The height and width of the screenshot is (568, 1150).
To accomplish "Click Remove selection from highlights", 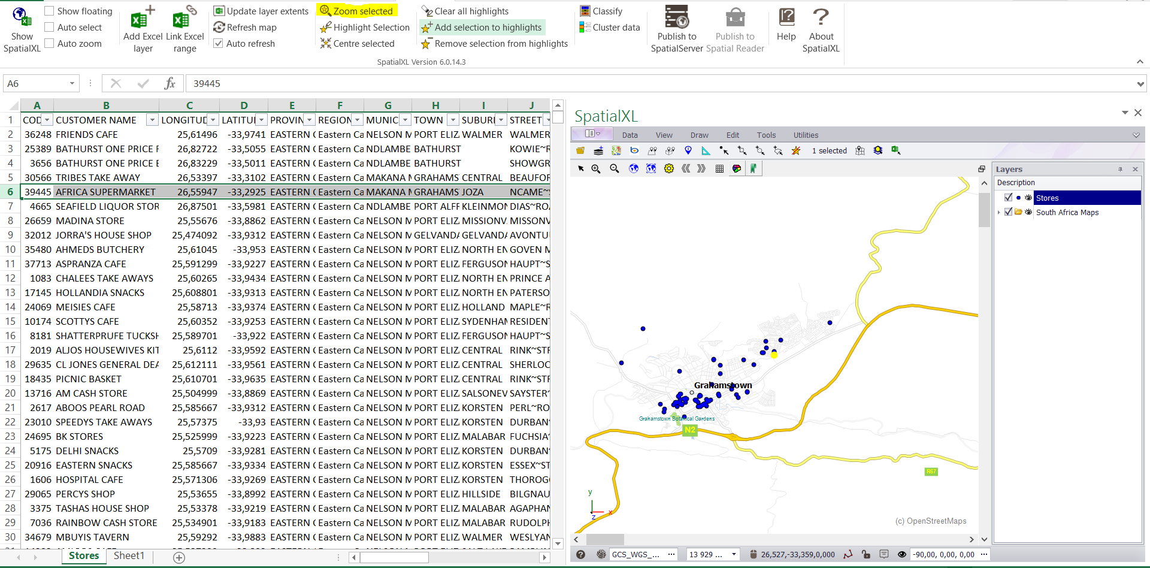I will pos(501,43).
